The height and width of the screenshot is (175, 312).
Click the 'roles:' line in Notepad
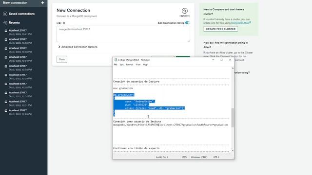(155, 108)
